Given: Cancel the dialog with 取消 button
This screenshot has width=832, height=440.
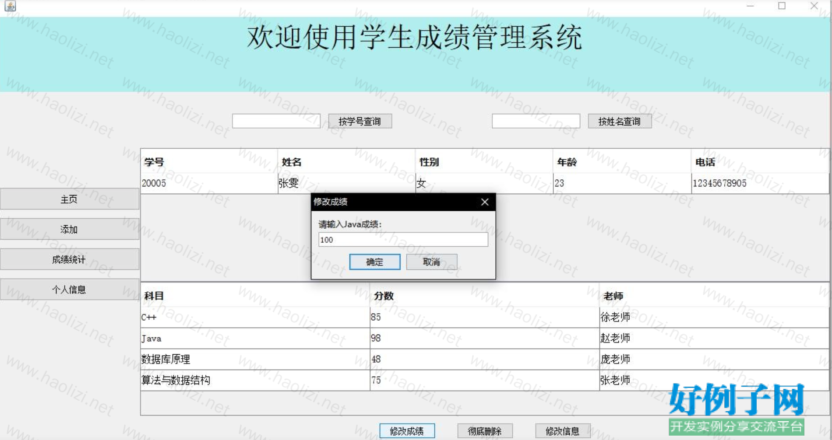Looking at the screenshot, I should click(x=431, y=262).
